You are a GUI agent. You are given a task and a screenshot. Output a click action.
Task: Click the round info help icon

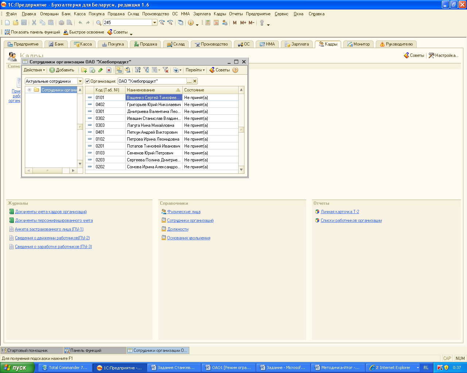click(x=191, y=23)
